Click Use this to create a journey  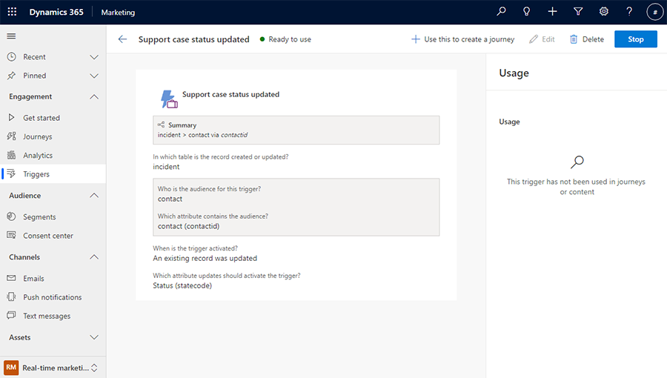[x=462, y=39]
